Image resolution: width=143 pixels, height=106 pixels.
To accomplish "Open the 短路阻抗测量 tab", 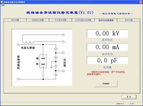I will tap(38, 20).
